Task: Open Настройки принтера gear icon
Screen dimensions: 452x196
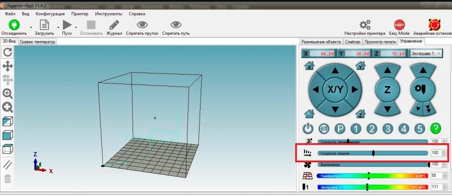Action: 365,25
